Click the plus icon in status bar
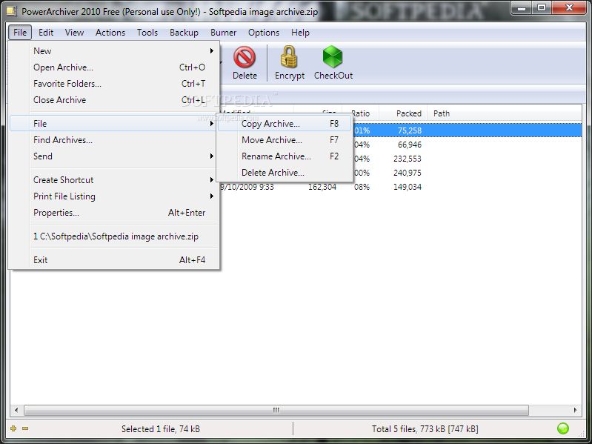Image resolution: width=592 pixels, height=444 pixels. click(13, 428)
